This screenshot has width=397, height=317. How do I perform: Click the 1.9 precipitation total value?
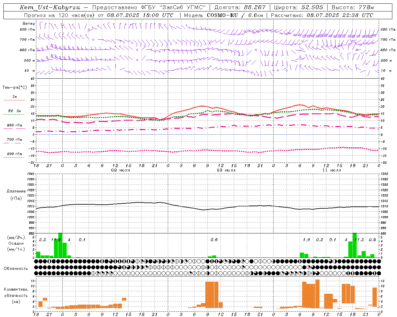(x=306, y=240)
